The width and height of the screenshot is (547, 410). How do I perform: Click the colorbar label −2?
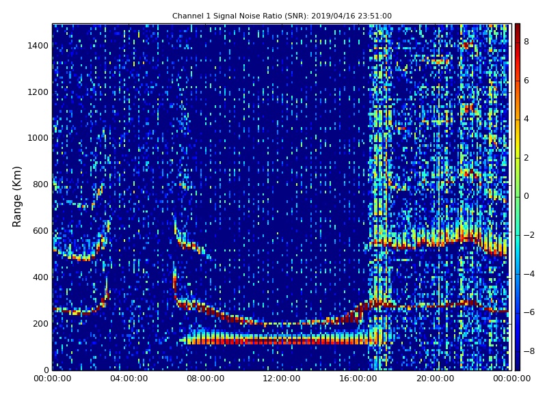(x=529, y=235)
